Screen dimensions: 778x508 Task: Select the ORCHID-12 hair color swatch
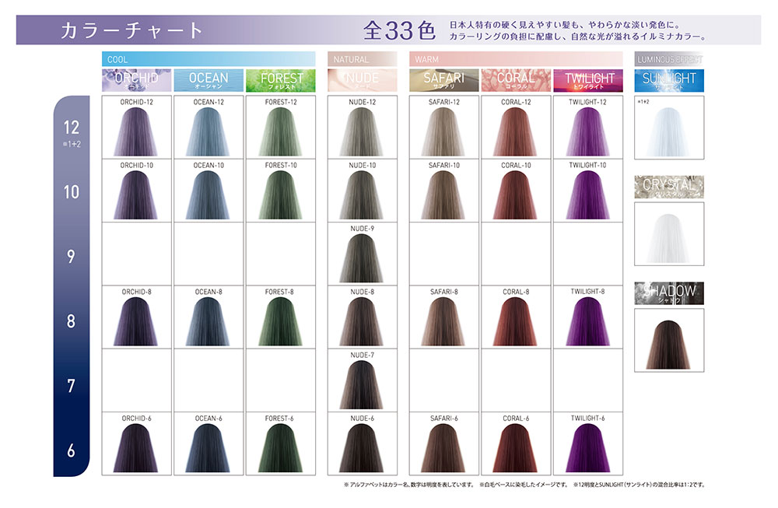[137, 131]
